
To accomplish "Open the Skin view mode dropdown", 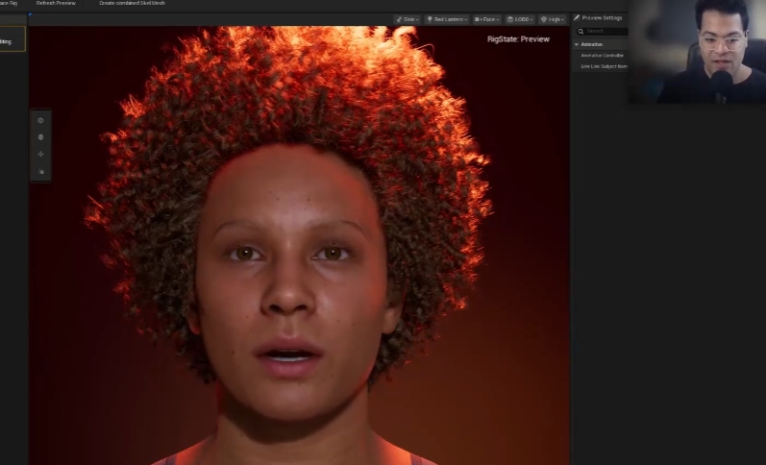I will pos(408,19).
